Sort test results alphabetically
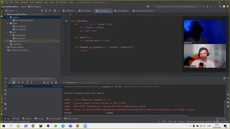 19,82
